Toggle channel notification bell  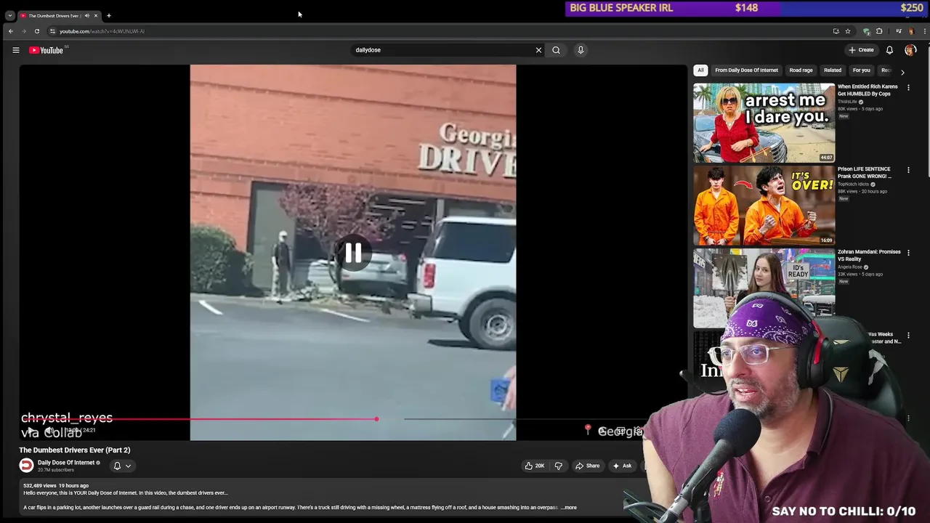click(x=117, y=466)
